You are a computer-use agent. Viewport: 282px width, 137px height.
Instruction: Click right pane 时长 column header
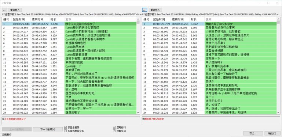point(197,19)
